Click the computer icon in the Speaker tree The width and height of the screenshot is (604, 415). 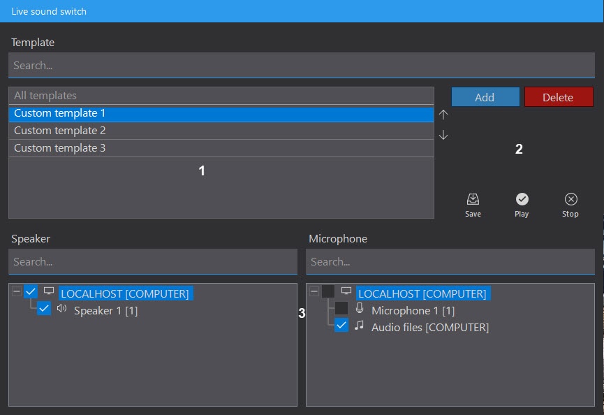(x=49, y=291)
